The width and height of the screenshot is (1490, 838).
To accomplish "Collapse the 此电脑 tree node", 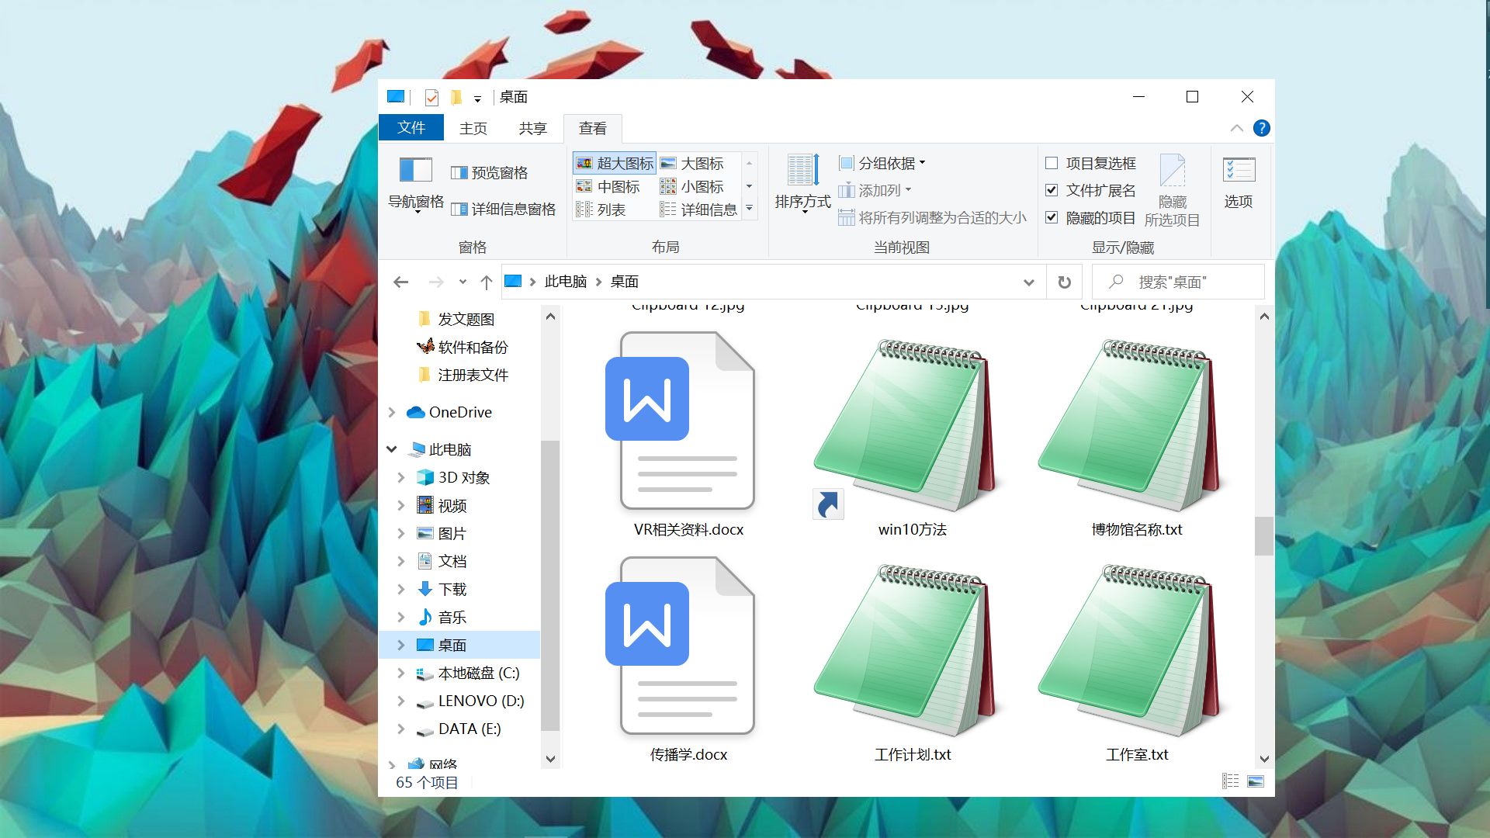I will point(391,448).
